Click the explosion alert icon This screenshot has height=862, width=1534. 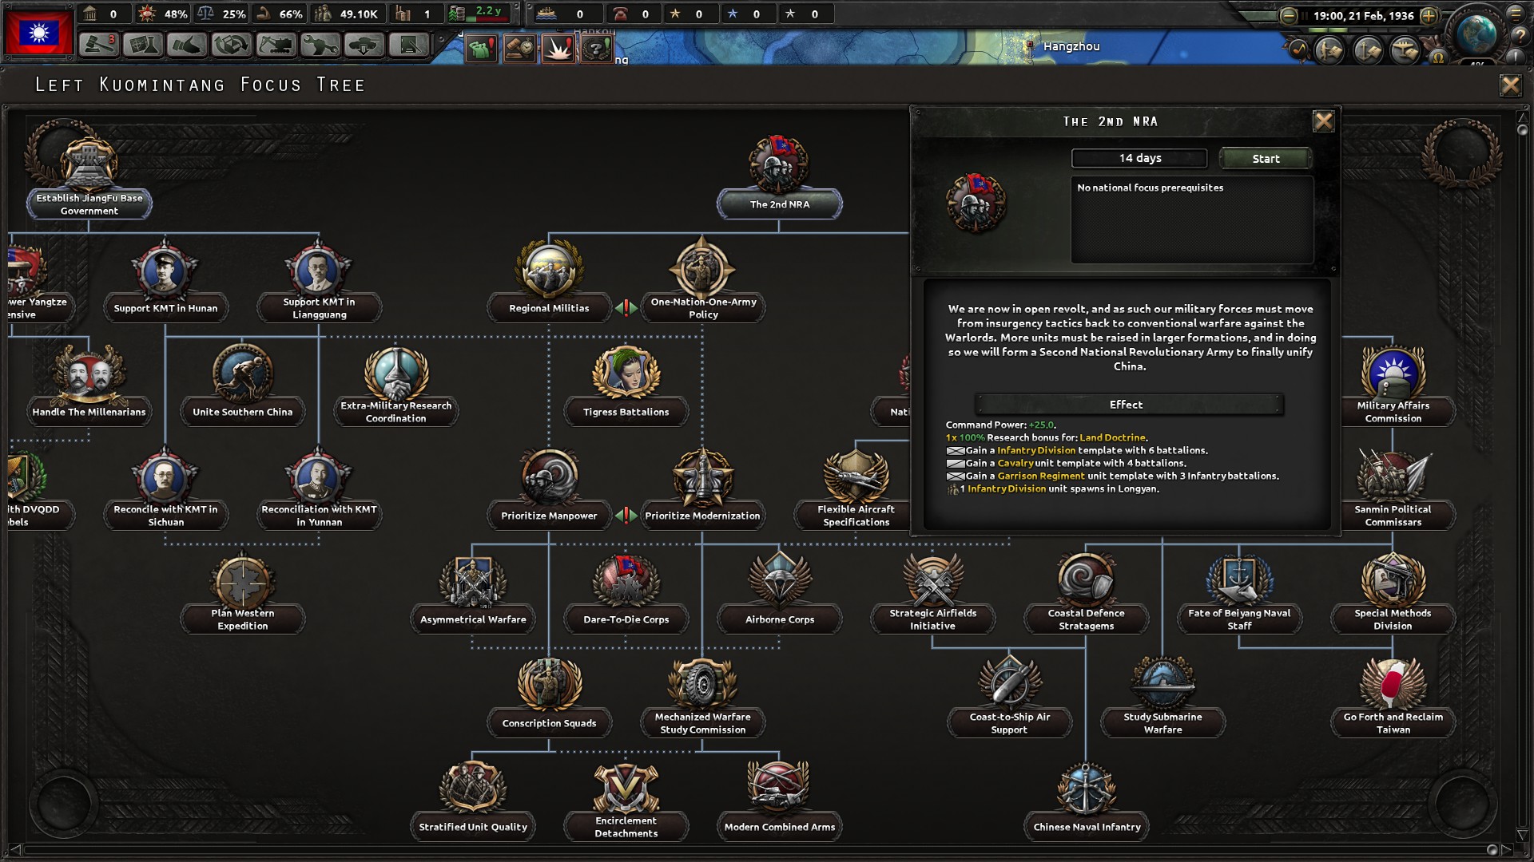point(558,49)
